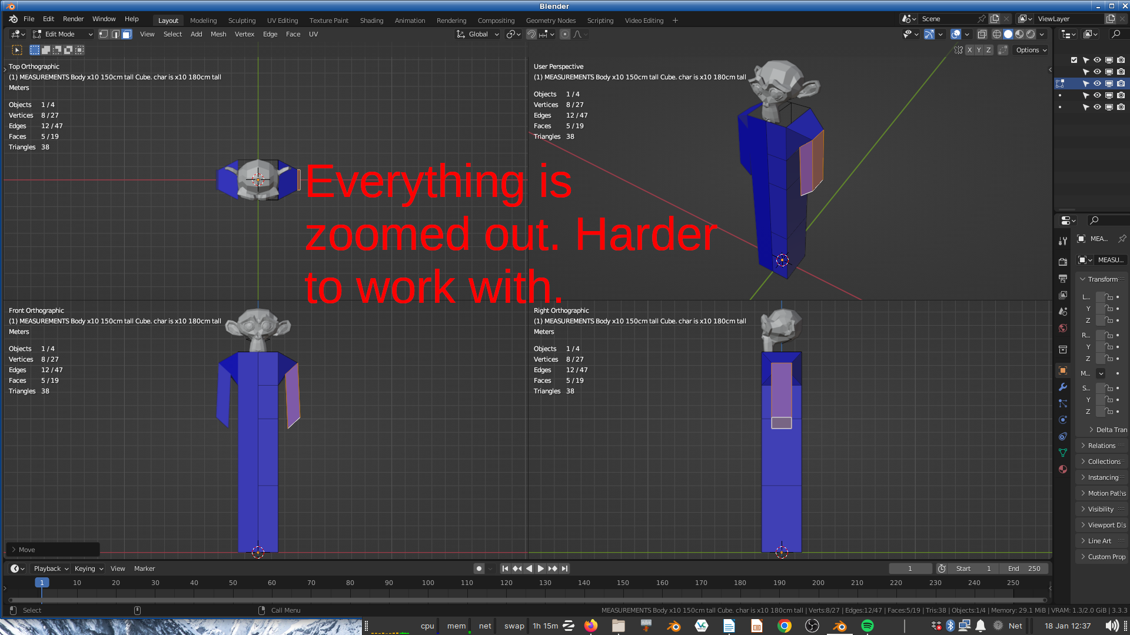Toggle X-ray view in the header
This screenshot has width=1130, height=635.
(982, 34)
